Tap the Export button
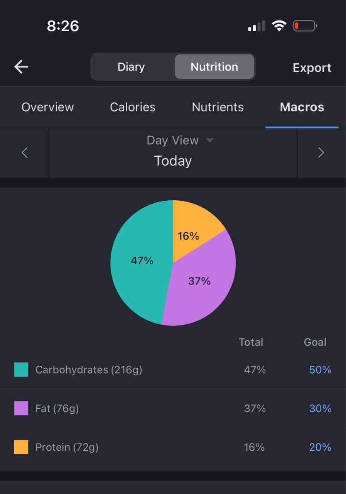The image size is (346, 494). [312, 68]
